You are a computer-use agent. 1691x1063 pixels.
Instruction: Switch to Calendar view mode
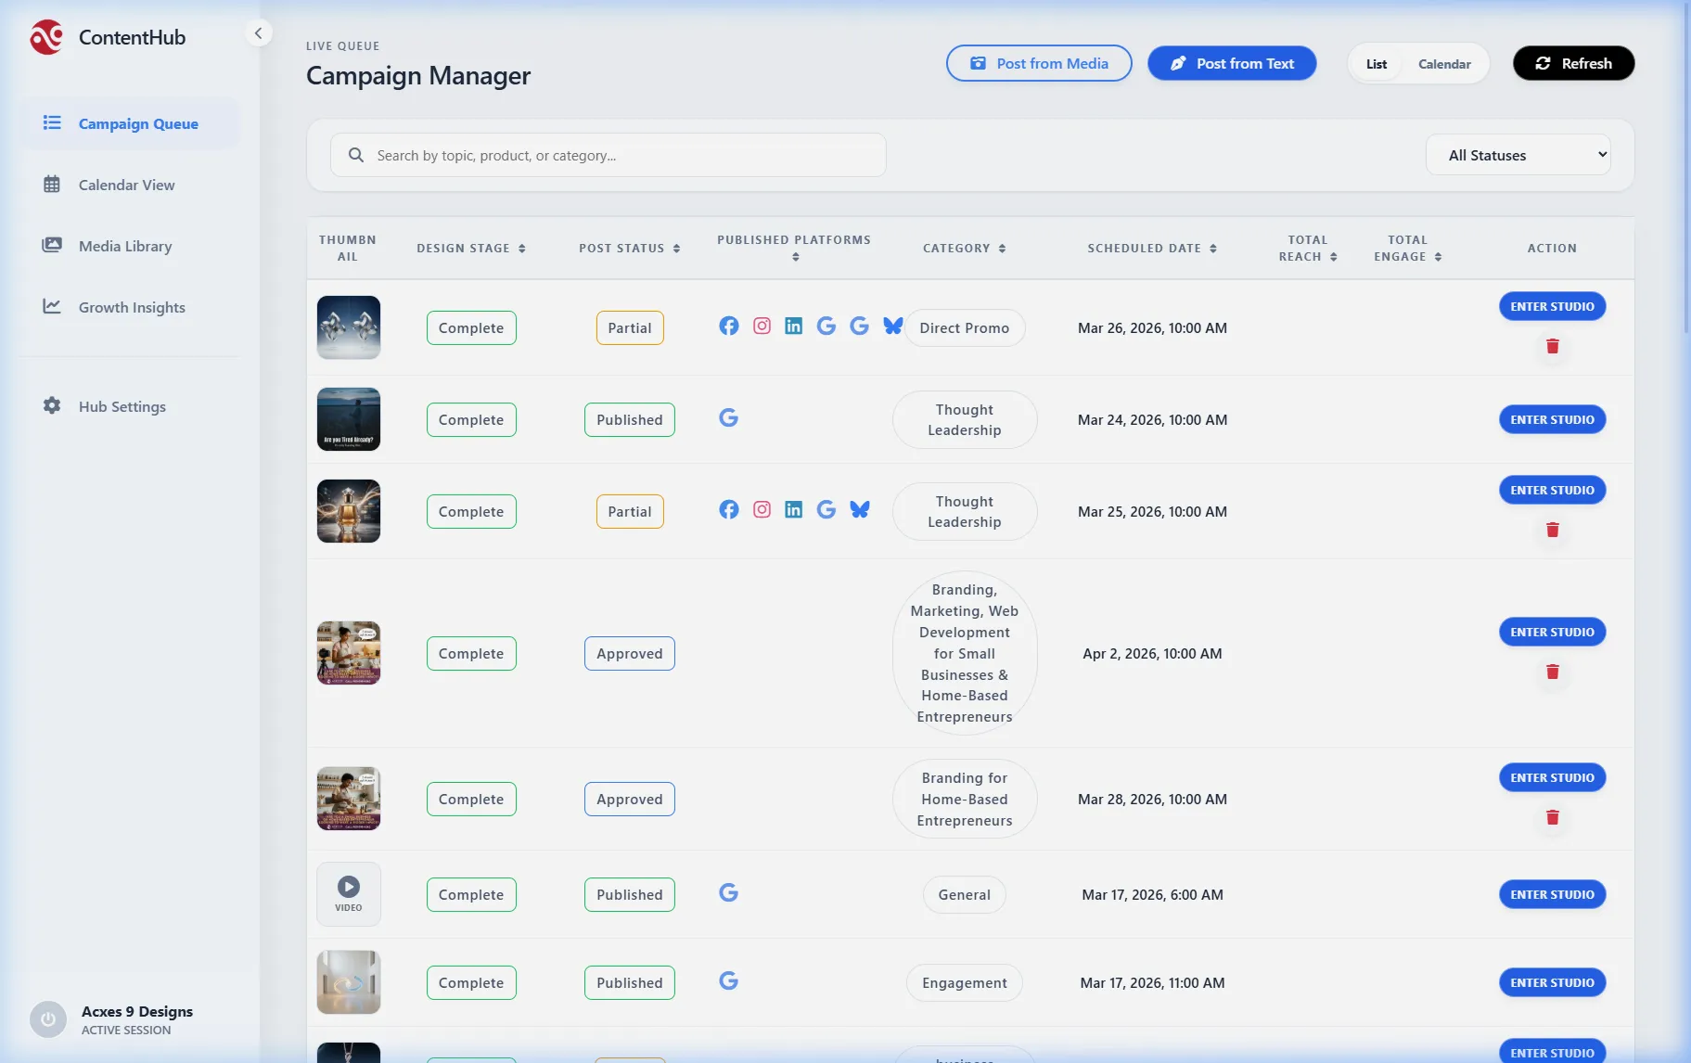coord(1443,63)
